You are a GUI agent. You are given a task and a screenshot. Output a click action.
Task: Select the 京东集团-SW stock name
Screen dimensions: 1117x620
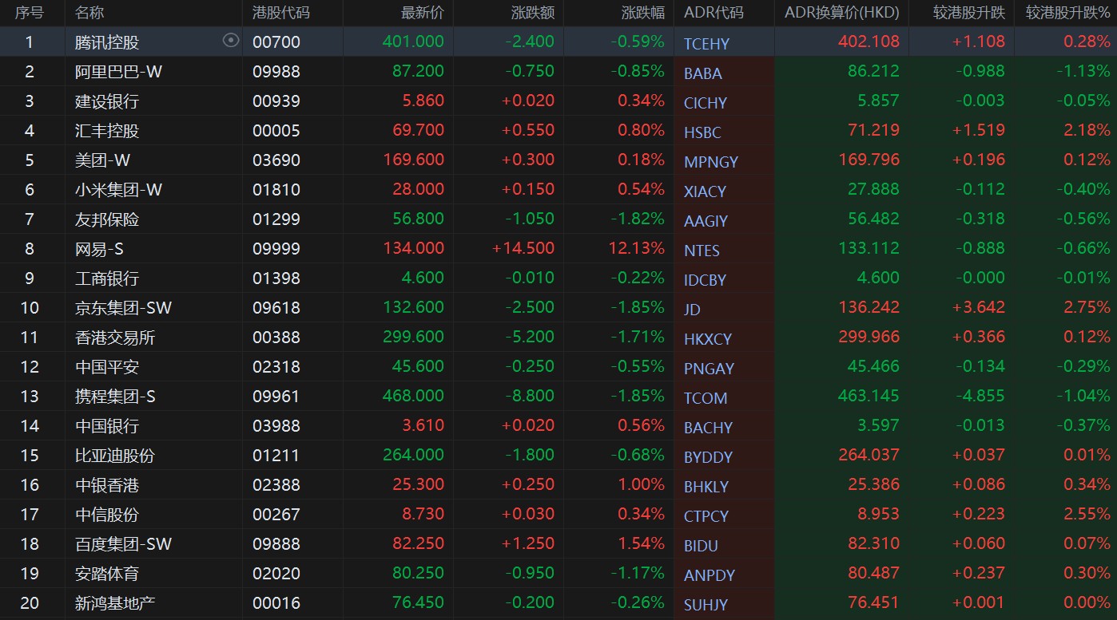[123, 308]
